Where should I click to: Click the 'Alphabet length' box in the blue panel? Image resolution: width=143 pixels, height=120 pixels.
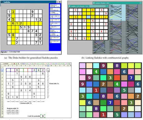tap(55, 6)
